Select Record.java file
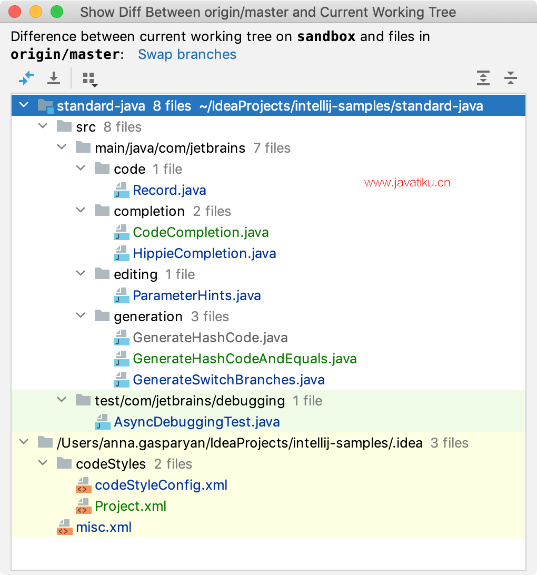Viewport: 537px width, 575px height. tap(170, 190)
